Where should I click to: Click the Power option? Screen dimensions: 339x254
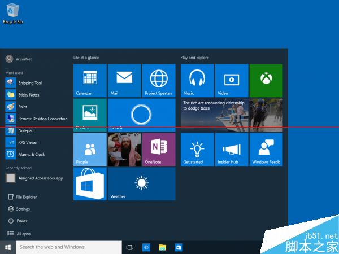coord(18,221)
